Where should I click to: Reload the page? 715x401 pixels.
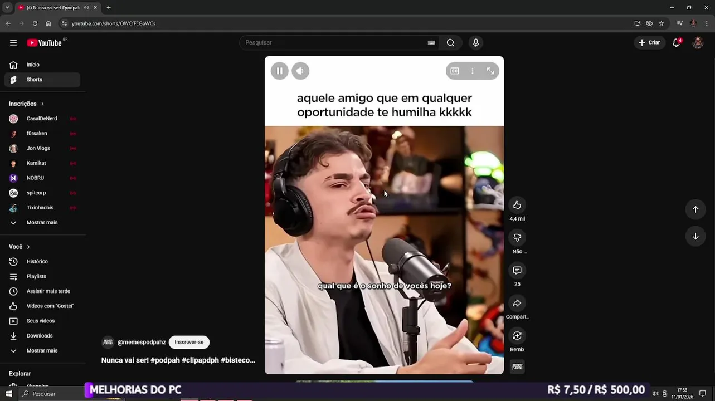click(35, 23)
